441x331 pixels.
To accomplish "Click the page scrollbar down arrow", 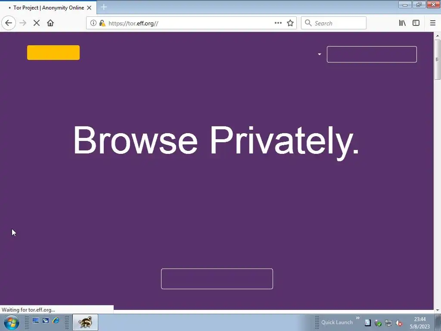I will pos(438,310).
